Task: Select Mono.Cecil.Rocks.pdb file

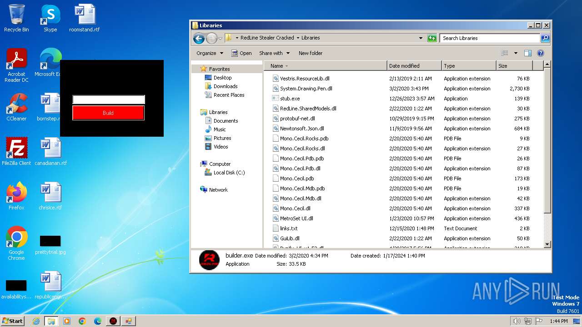Action: click(x=304, y=139)
